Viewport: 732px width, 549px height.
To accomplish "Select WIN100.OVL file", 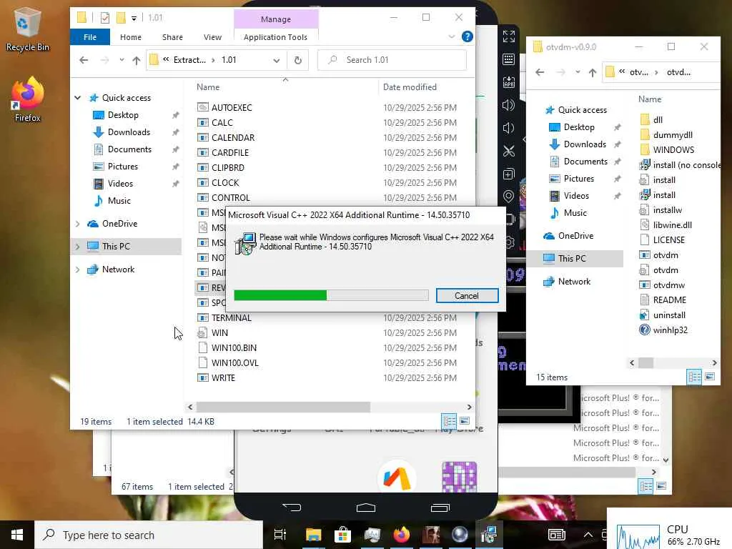I will [x=234, y=362].
